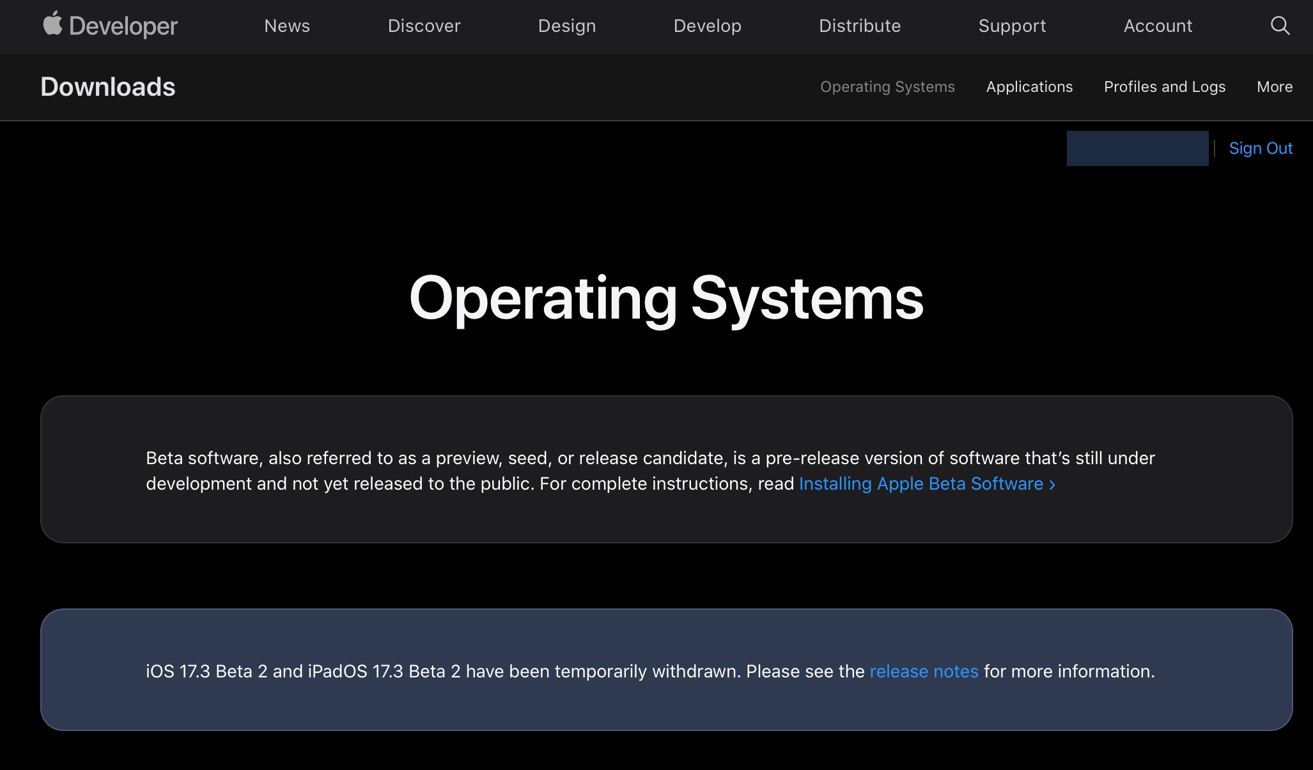Open the Support page link
Image resolution: width=1313 pixels, height=770 pixels.
(1012, 26)
